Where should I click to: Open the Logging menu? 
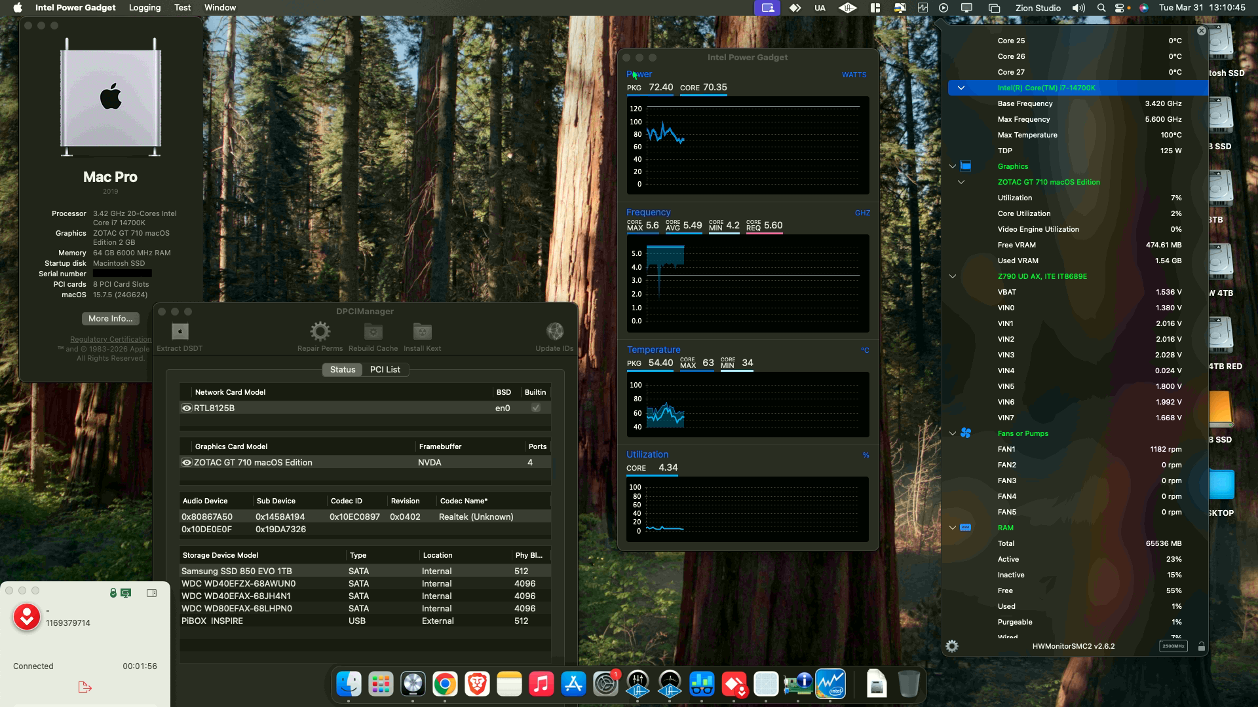[145, 8]
